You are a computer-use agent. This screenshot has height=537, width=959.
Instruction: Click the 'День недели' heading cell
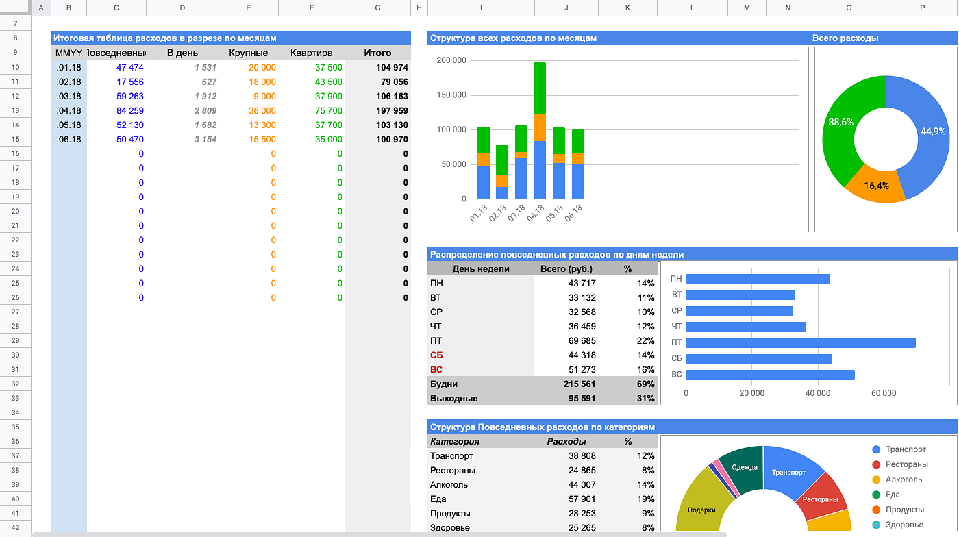click(x=481, y=268)
